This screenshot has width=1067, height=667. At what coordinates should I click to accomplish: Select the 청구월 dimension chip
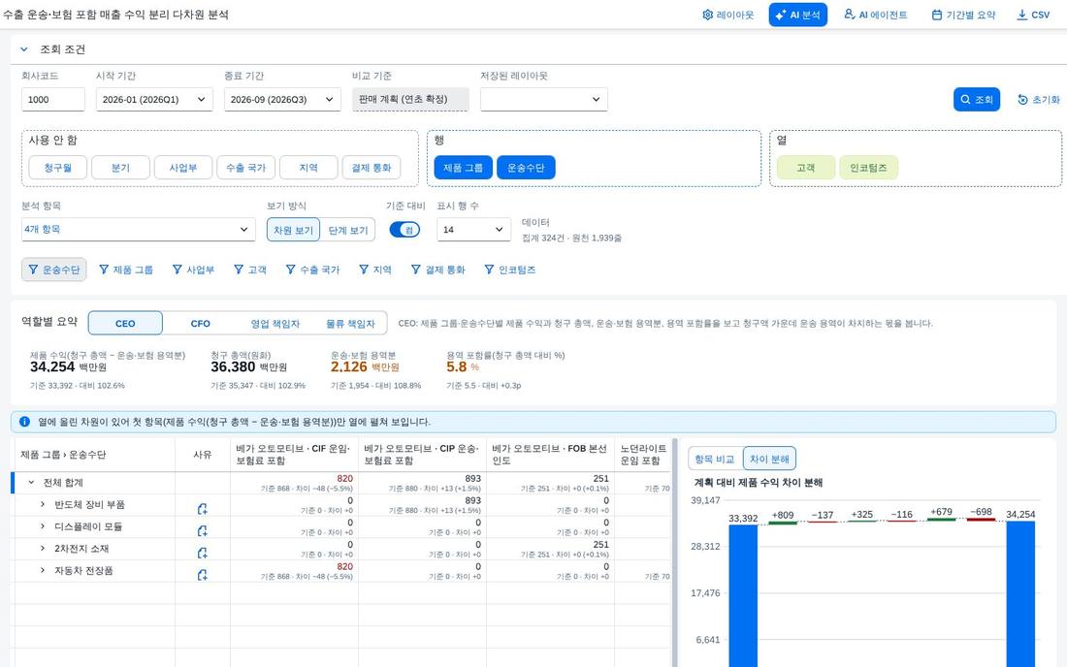pos(58,168)
